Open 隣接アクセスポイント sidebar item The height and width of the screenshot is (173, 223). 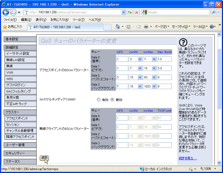coord(21,137)
